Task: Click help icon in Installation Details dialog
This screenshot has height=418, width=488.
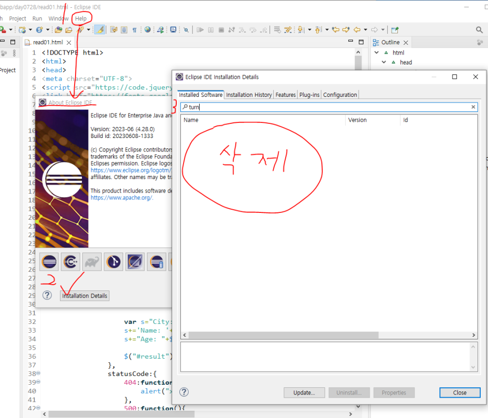Action: (184, 392)
